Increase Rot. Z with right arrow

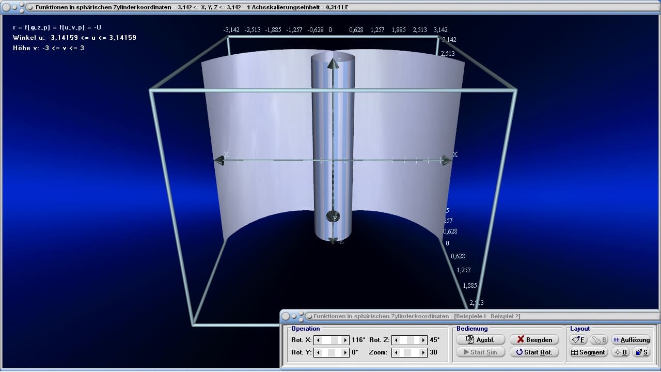click(423, 340)
